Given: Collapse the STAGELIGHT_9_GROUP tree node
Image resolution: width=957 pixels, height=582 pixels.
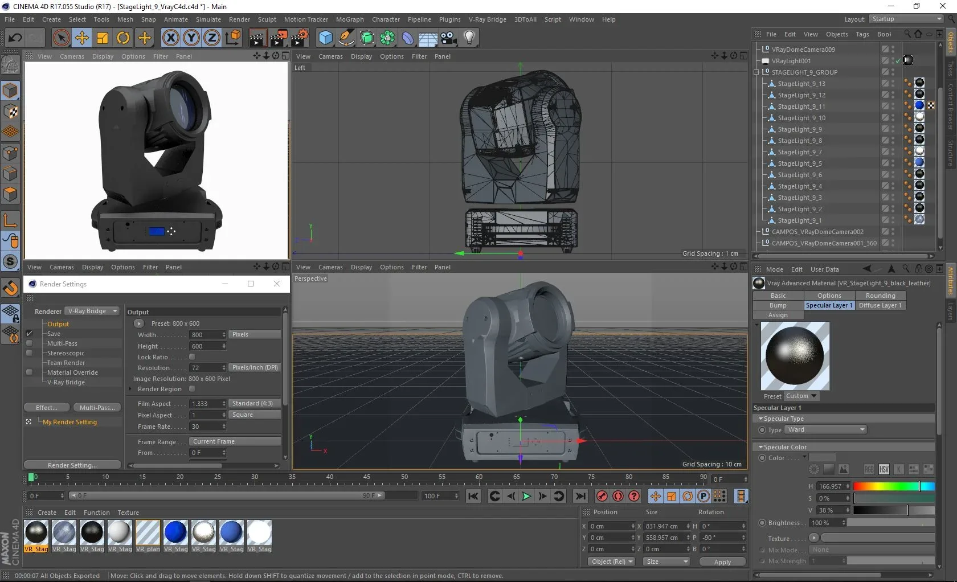Looking at the screenshot, I should point(756,72).
